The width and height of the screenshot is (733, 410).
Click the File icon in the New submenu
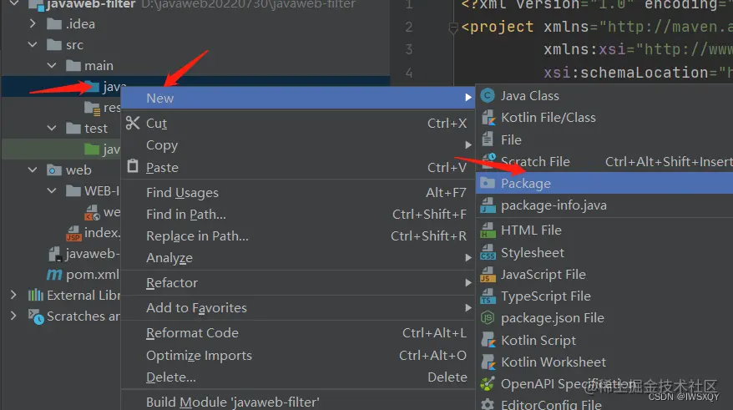point(488,139)
